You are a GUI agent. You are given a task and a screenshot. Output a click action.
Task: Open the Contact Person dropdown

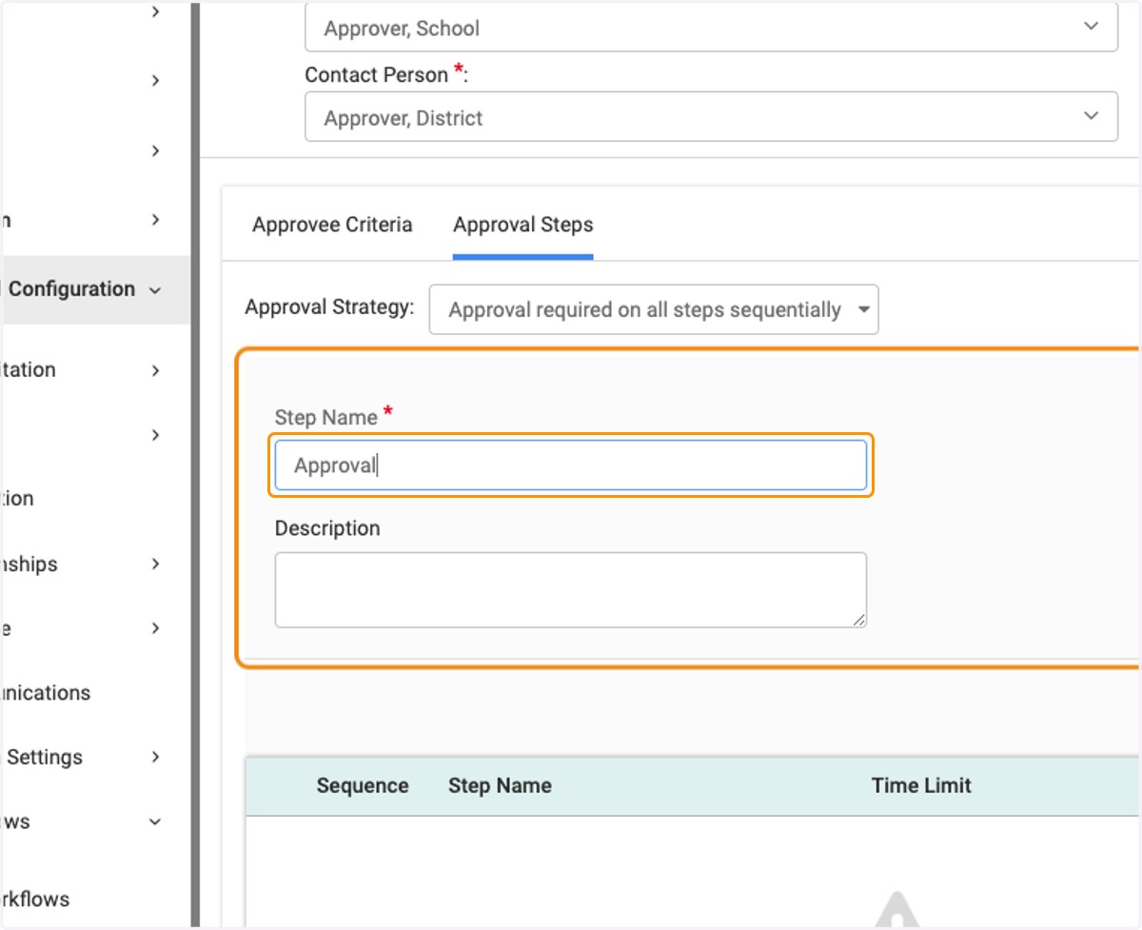[x=711, y=117]
